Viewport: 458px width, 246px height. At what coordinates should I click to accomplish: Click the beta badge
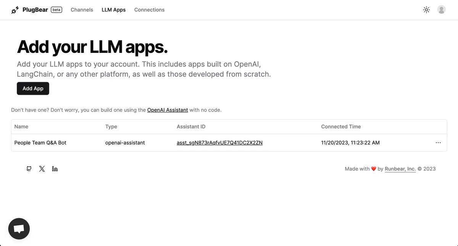click(56, 10)
